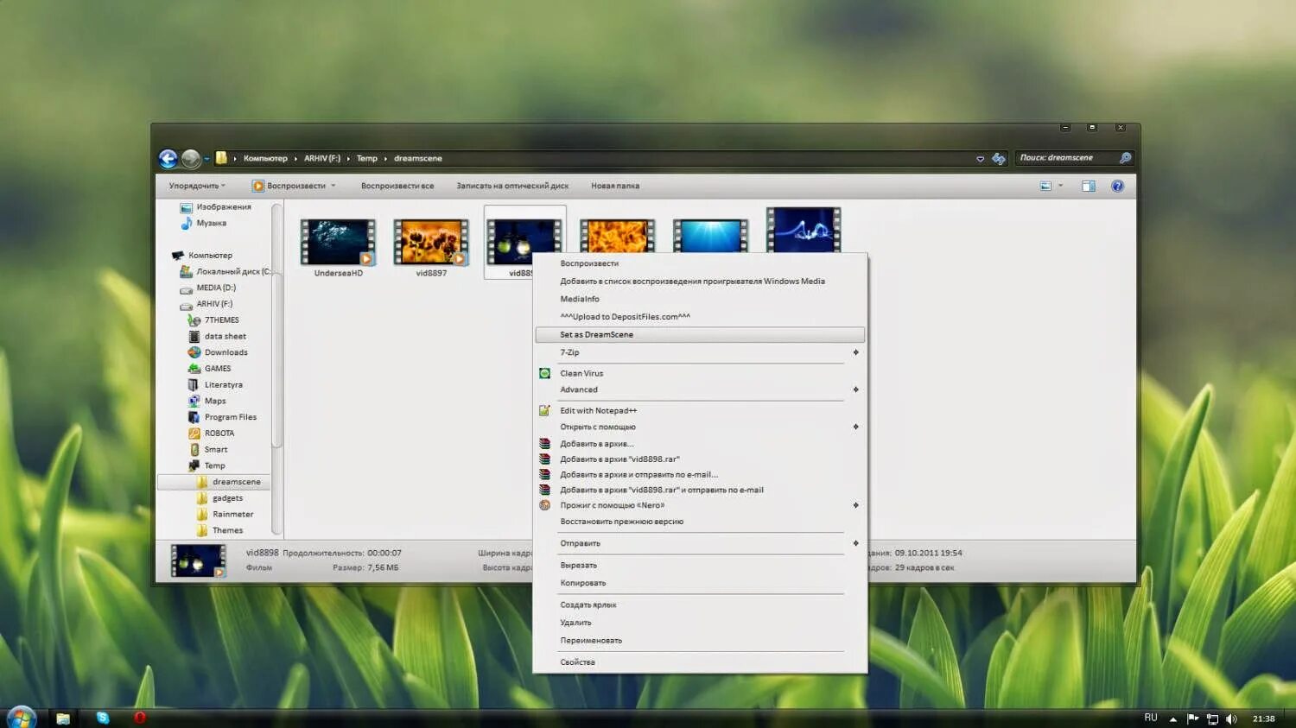Open the Упорядочить dropdown
The height and width of the screenshot is (728, 1296).
[x=197, y=186]
